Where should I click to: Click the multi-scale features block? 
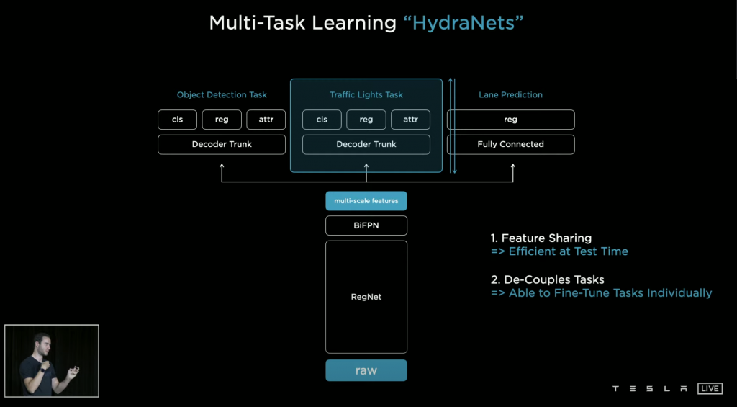pos(366,201)
